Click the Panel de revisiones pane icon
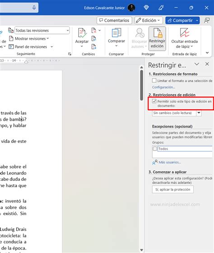Image resolution: width=214 pixels, height=253 pixels. coord(11,47)
